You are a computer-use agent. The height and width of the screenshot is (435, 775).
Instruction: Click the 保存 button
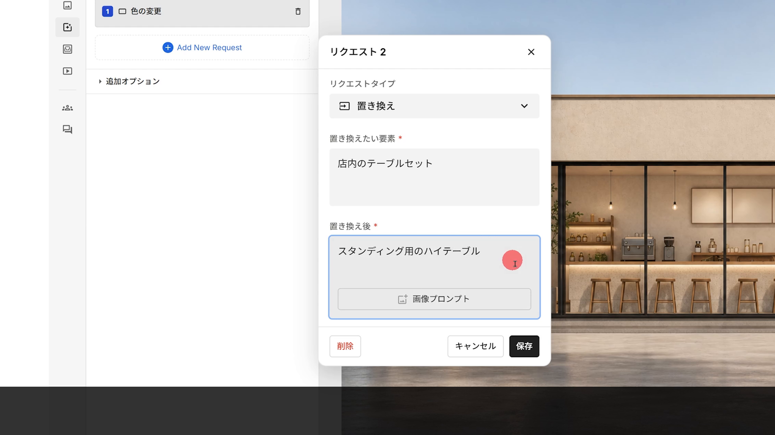(524, 346)
